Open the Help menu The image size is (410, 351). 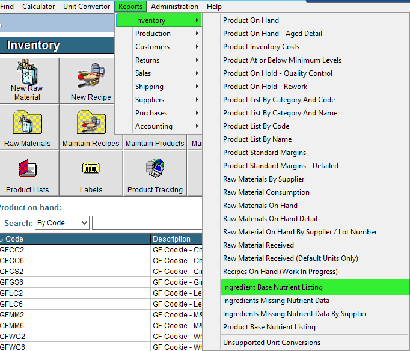coord(214,6)
